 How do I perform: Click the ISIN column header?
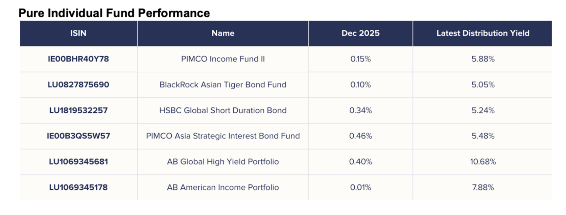point(78,33)
